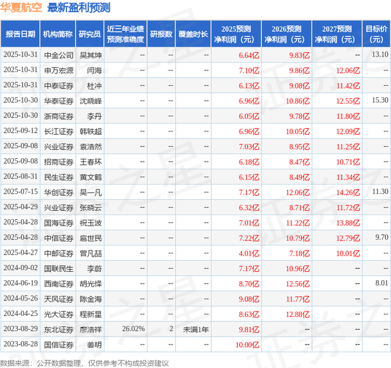Screen dimensions: 391x368
Task: Click institution 国海证券
Action: coord(59,223)
